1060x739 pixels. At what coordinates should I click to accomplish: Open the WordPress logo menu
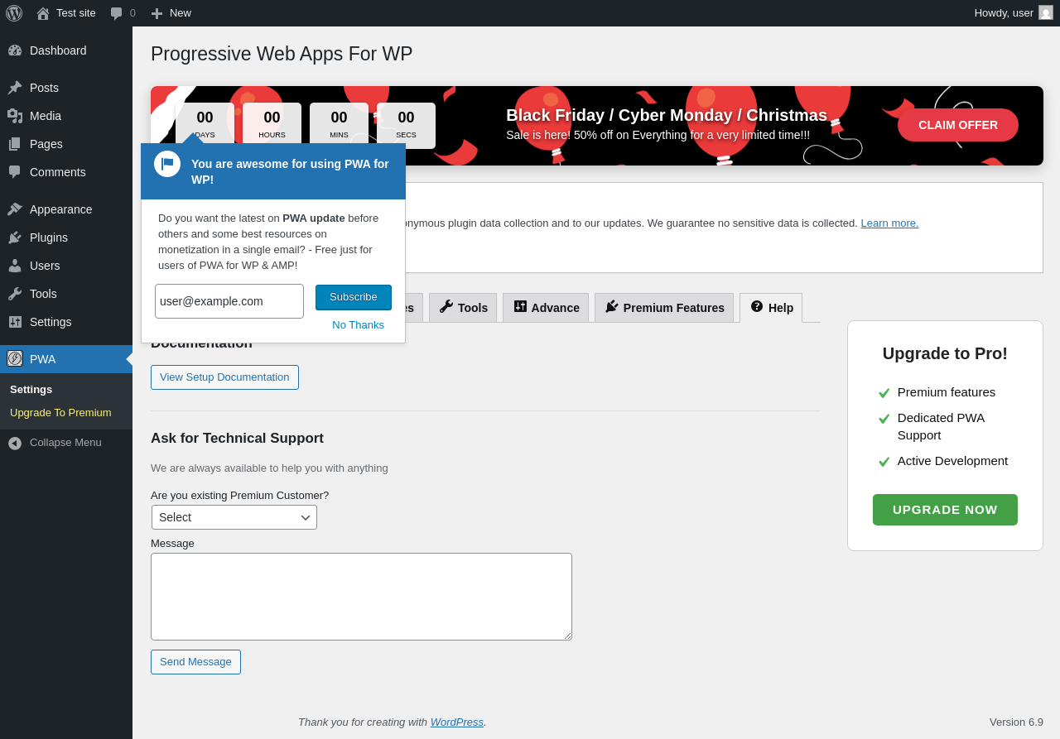14,13
